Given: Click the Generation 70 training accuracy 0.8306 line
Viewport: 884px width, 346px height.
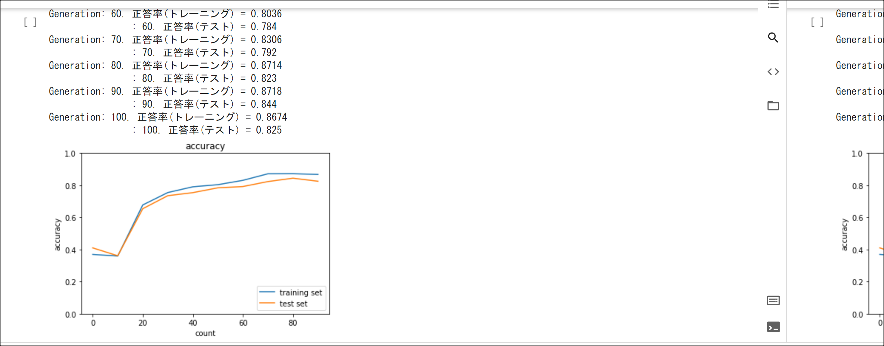Looking at the screenshot, I should pyautogui.click(x=165, y=40).
